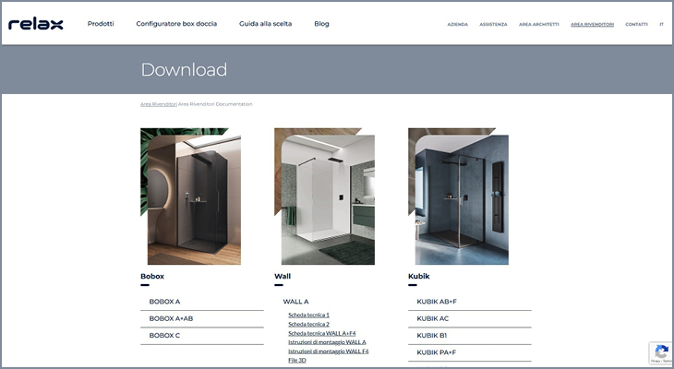Open the IT language selector
674x369 pixels.
point(661,25)
